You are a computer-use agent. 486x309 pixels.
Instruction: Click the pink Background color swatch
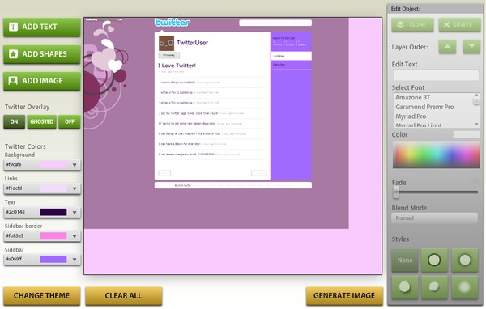click(x=53, y=165)
